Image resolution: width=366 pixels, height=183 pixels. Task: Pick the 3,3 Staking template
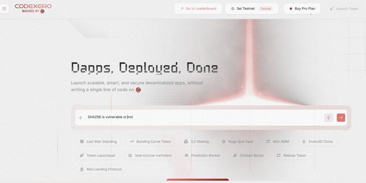click(x=196, y=142)
